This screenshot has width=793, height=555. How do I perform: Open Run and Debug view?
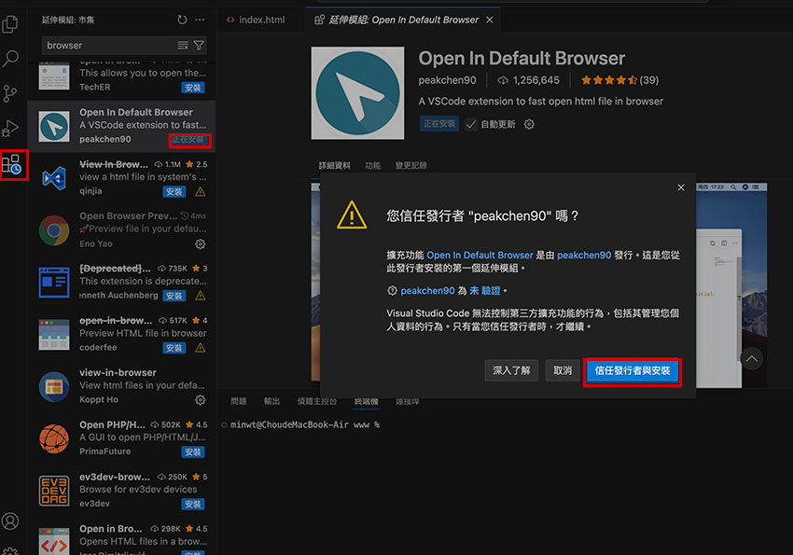pyautogui.click(x=10, y=129)
